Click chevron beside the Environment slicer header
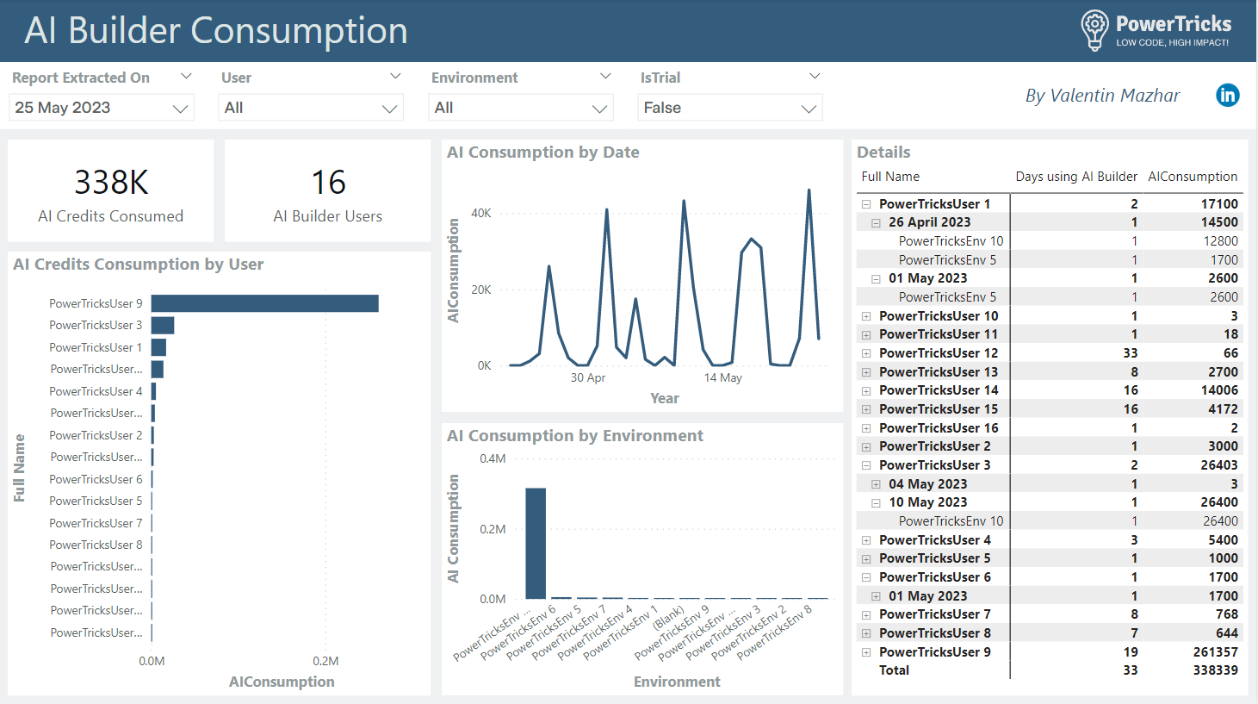 605,77
